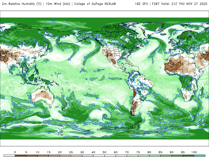Viewport: 209px width, 157px height.
Task: Click the colorbar label "90"
Action: pyautogui.click(x=172, y=152)
